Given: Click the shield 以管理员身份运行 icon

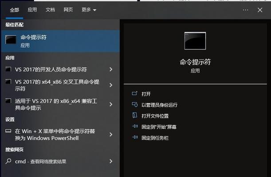Looking at the screenshot, I should pyautogui.click(x=135, y=104).
